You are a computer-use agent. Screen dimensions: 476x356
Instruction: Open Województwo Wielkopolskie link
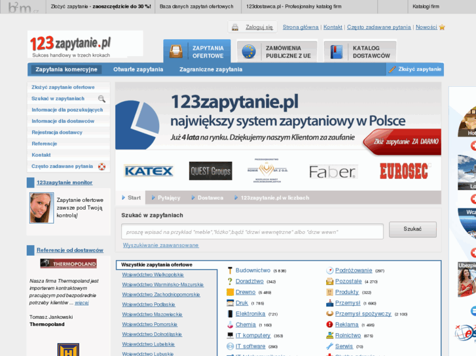(153, 274)
